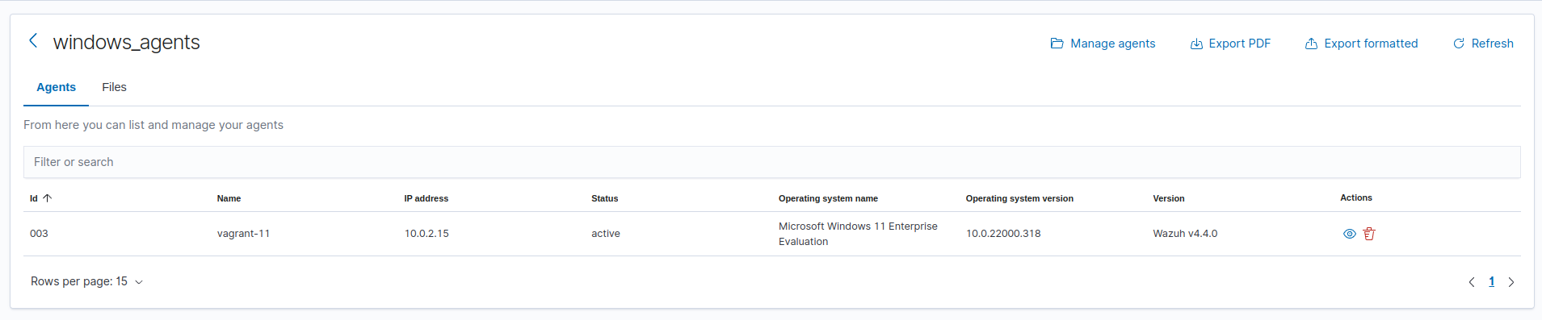This screenshot has width=1542, height=320.
Task: Click the windows_agents group title
Action: [126, 42]
